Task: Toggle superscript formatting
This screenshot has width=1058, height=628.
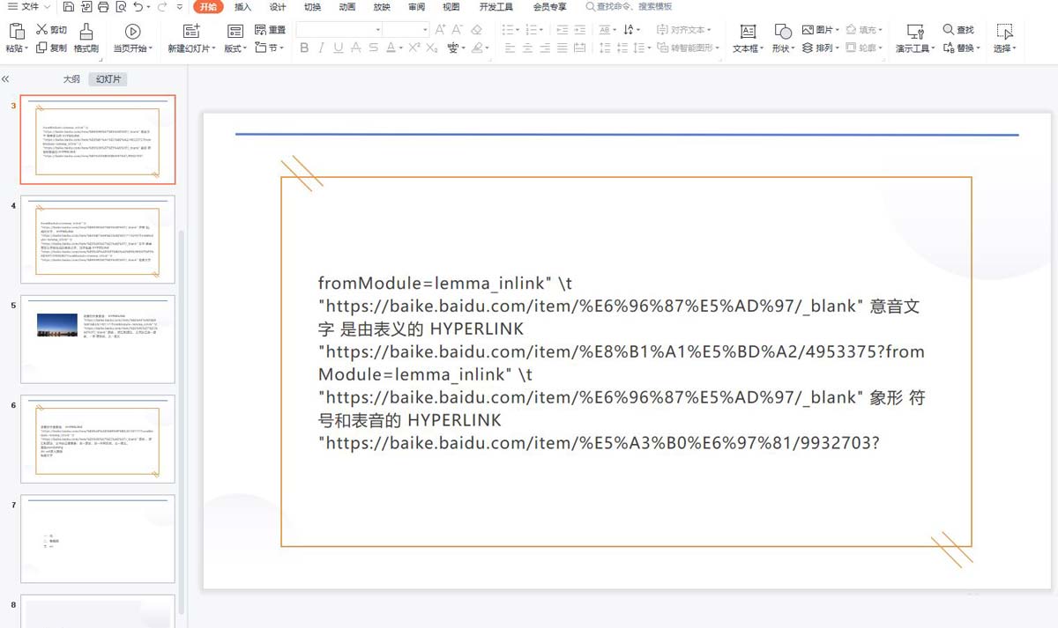Action: pos(414,48)
